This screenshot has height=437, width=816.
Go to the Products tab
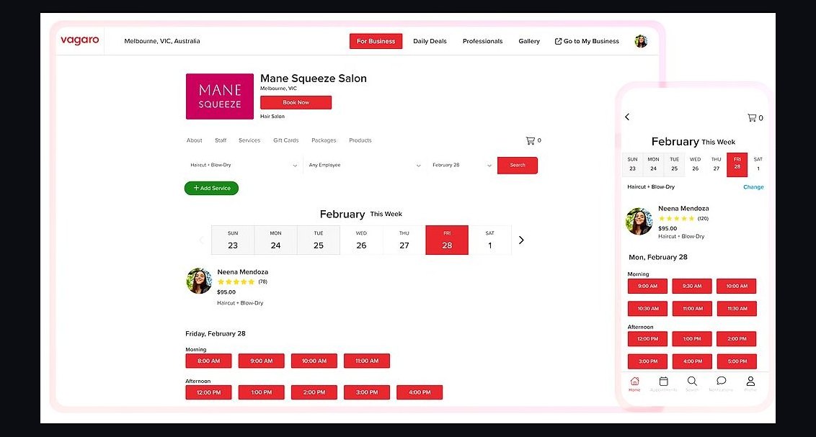360,140
